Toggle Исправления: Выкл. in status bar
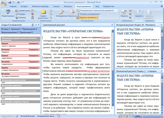This screenshot has width=164, height=118. [46, 116]
